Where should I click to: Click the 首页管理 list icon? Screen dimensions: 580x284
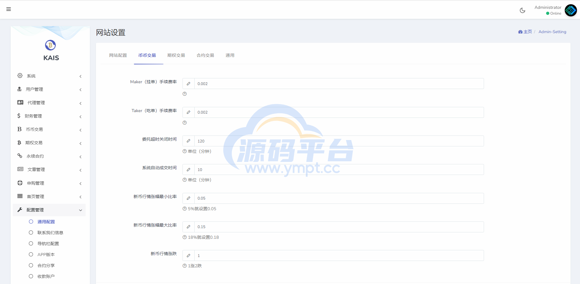20,196
